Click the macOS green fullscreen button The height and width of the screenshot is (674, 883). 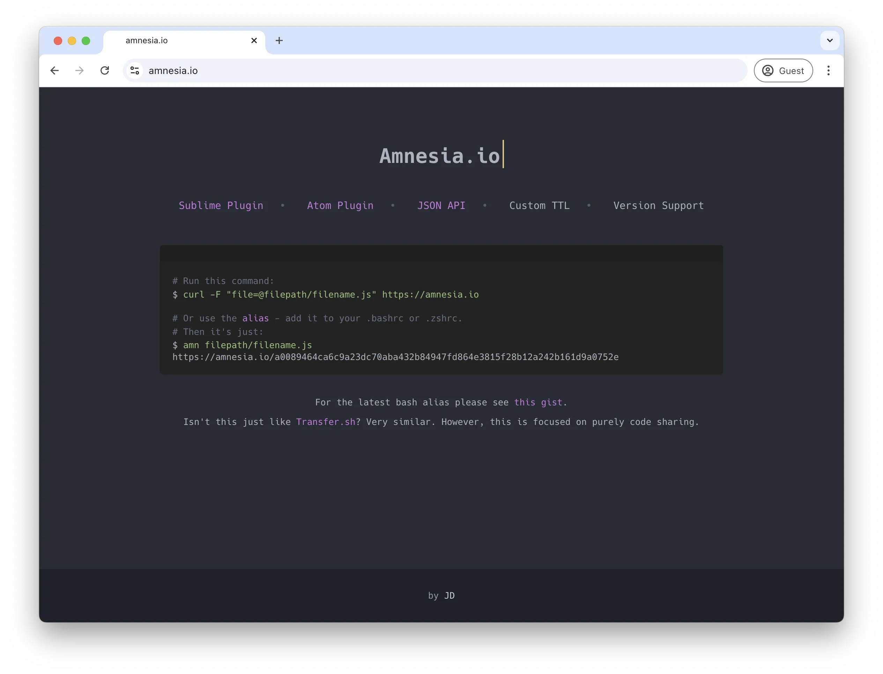click(x=86, y=40)
